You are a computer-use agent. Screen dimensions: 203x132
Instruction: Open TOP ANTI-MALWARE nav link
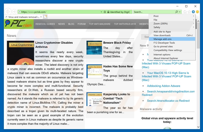tap(100, 24)
